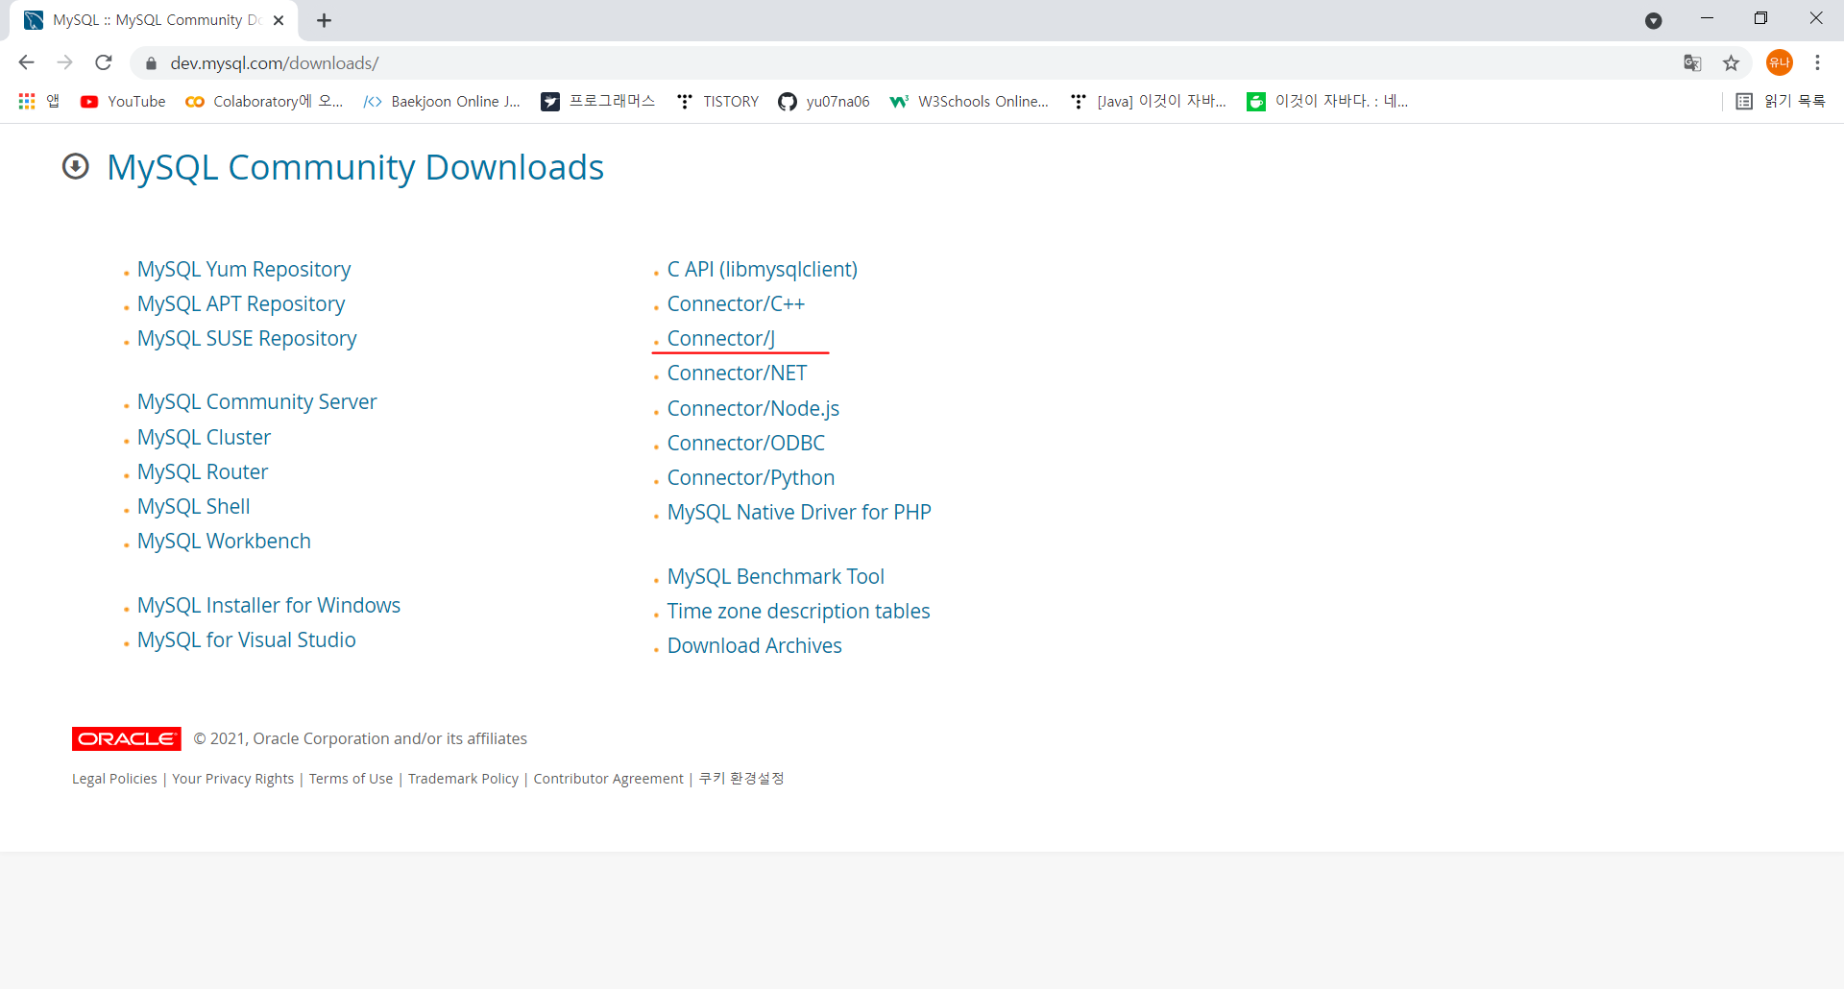Open MySQL Yum Repository link
The height and width of the screenshot is (989, 1844).
click(x=244, y=269)
